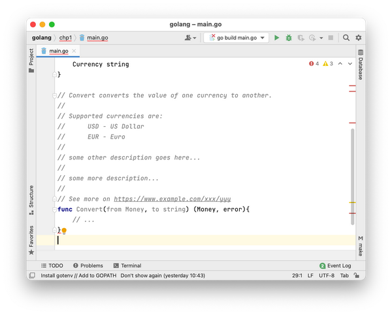This screenshot has height=315, width=392.
Task: Open the Favorites tool window
Action: (31, 240)
